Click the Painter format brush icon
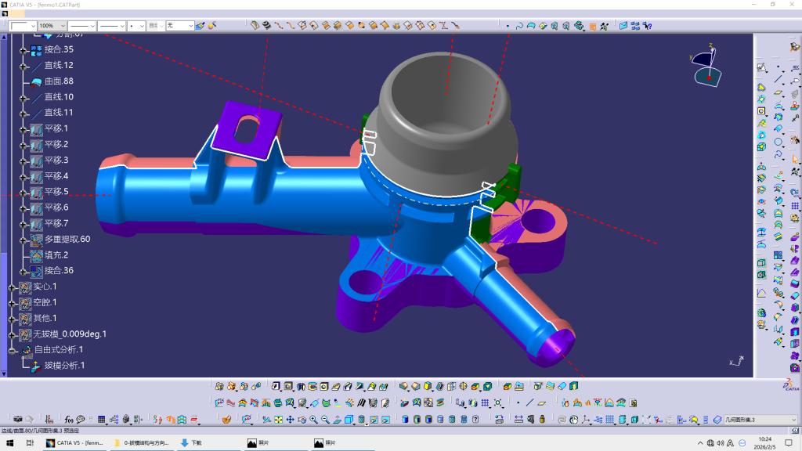The height and width of the screenshot is (451, 802). 200,26
